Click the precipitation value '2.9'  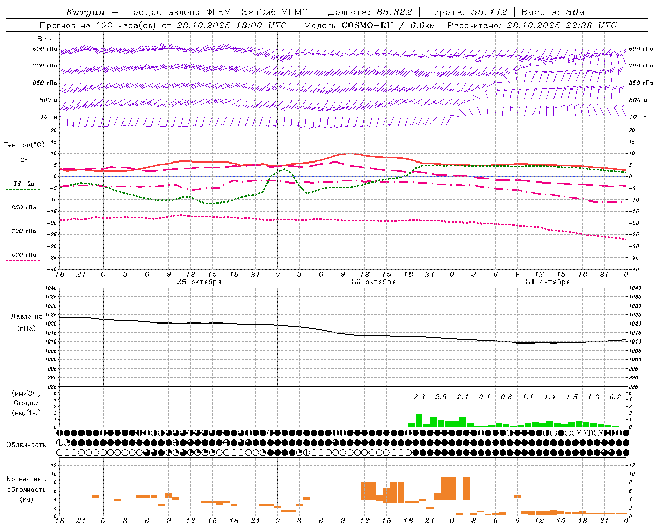pos(441,397)
